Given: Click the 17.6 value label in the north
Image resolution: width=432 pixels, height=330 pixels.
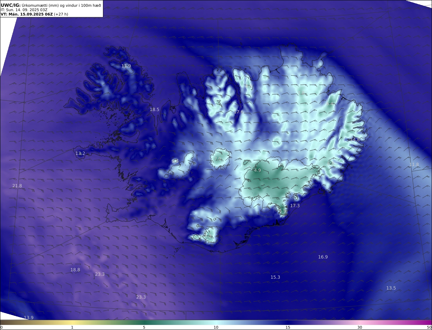Looking at the screenshot, I should click(x=239, y=112).
